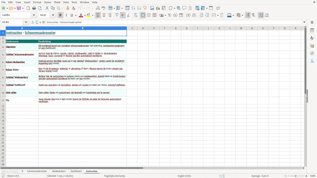Image resolution: width=317 pixels, height=178 pixels.
Task: Activate Clone Formatting paintbrush
Action: pyautogui.click(x=68, y=8)
